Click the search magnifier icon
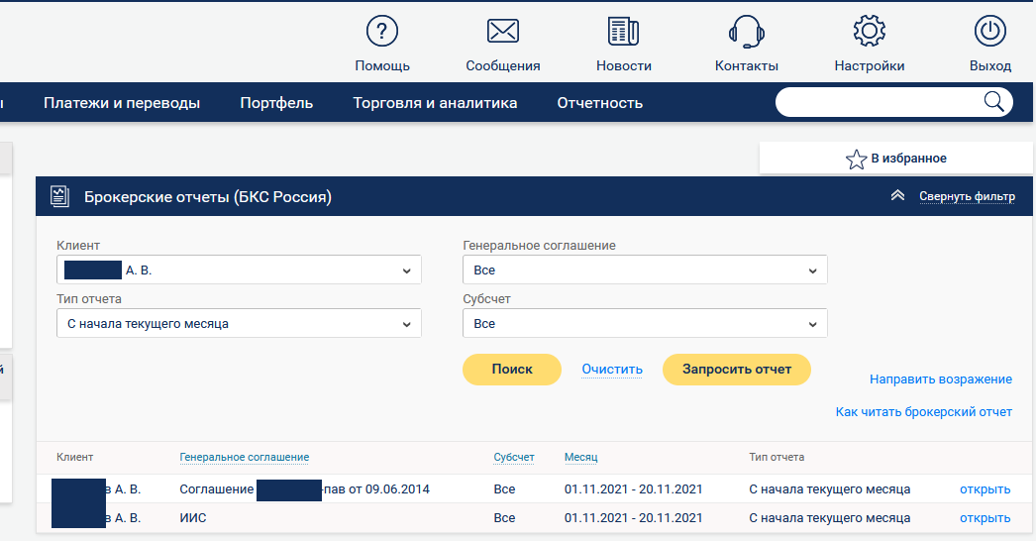Viewport: 1036px width, 541px height. [x=992, y=102]
